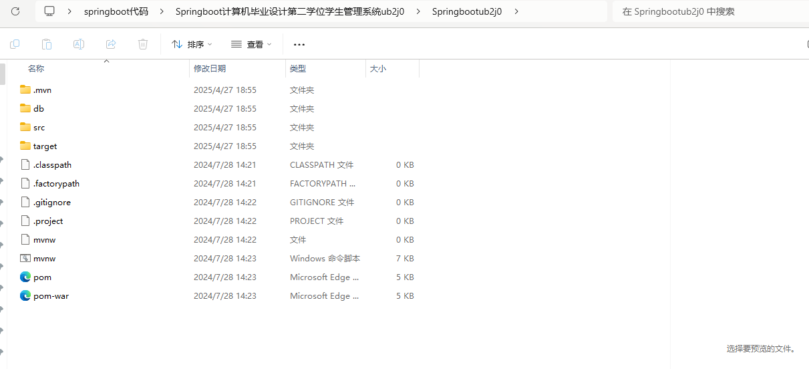The image size is (809, 369).
Task: Select the .mvn folder icon
Action: coord(25,90)
